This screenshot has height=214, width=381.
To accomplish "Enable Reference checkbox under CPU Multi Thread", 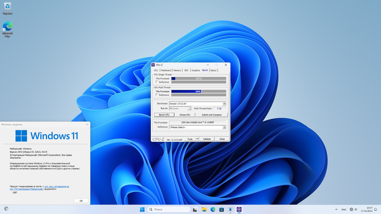I will click(x=157, y=95).
